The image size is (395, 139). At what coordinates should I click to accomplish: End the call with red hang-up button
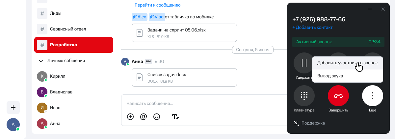point(338,96)
